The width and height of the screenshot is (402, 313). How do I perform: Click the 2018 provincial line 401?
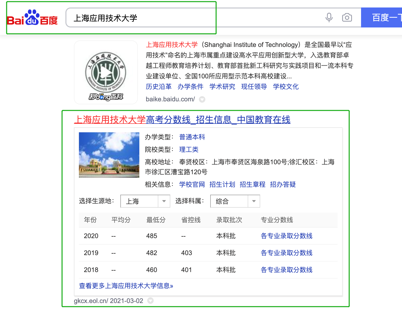point(187,270)
